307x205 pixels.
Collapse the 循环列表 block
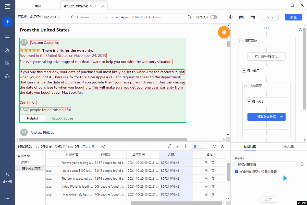tap(249, 101)
